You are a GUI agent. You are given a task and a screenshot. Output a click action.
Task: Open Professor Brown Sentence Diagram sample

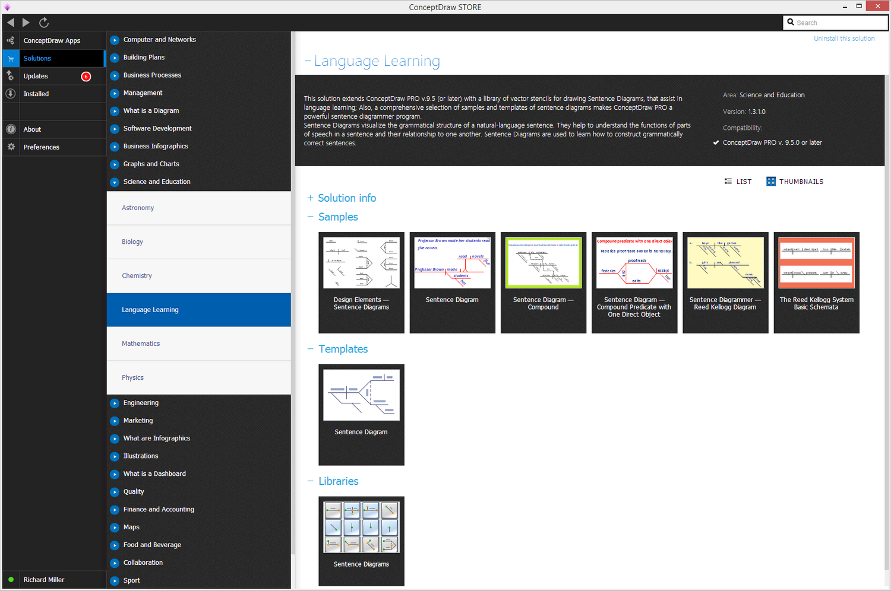coord(452,282)
